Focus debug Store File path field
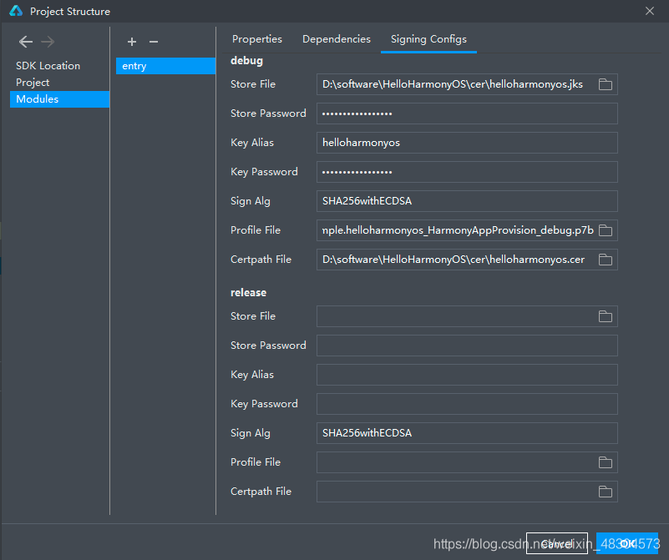 [x=467, y=84]
